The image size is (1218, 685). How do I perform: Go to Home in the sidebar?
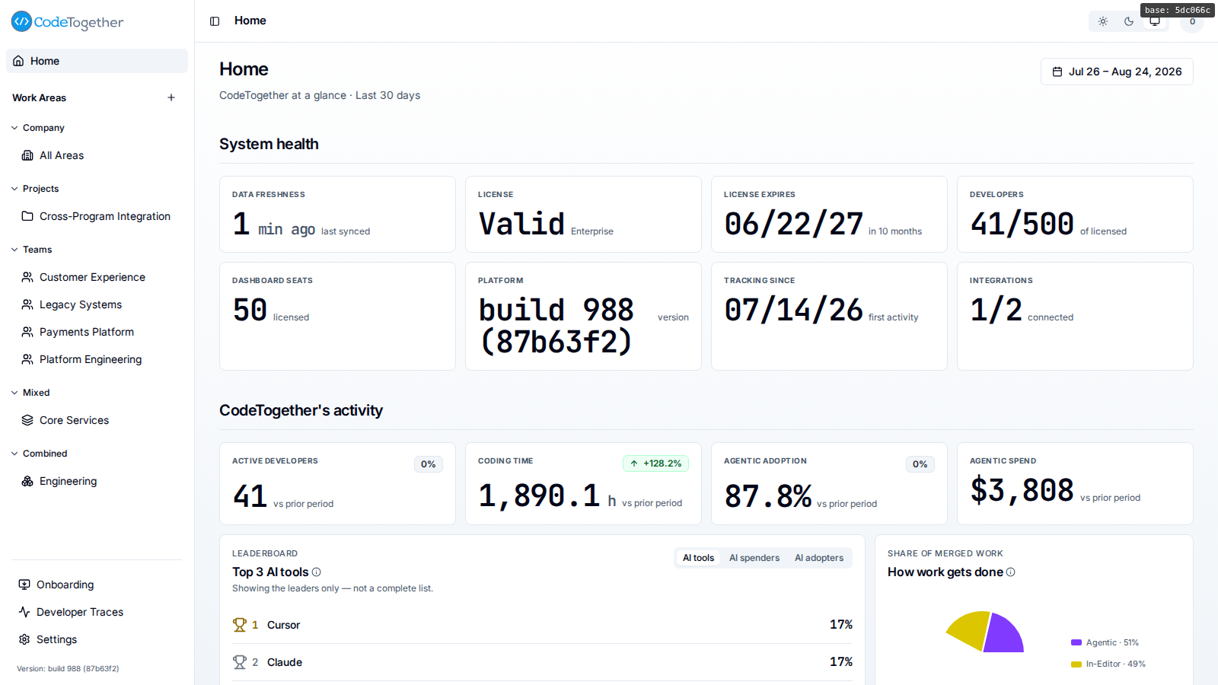click(97, 61)
